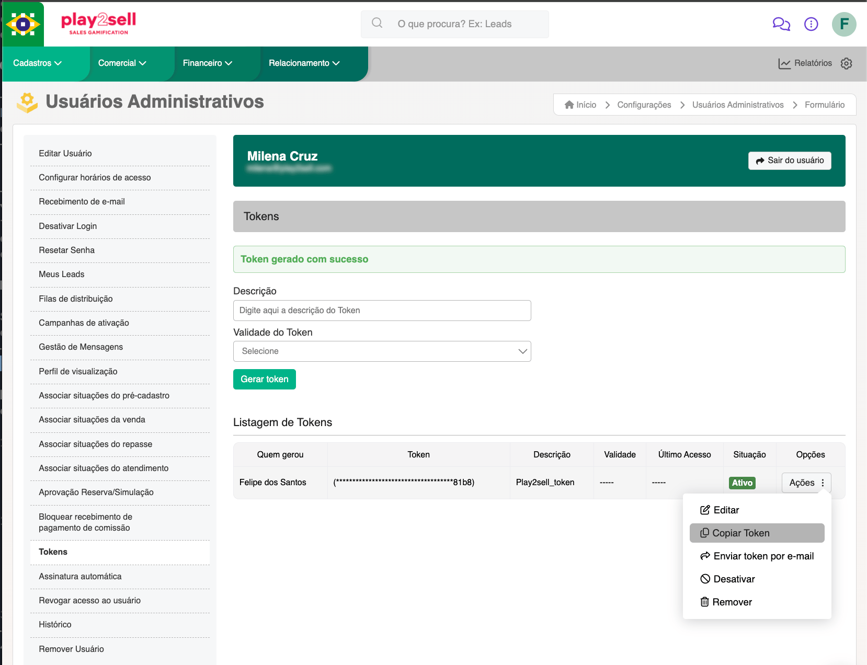867x665 pixels.
Task: Open Histórico in the sidebar
Action: point(120,625)
